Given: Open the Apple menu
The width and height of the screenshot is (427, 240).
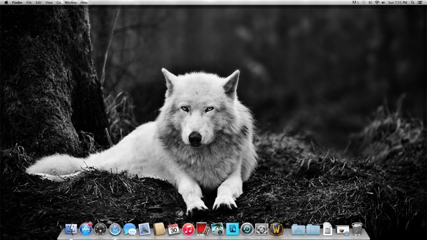Looking at the screenshot, I should tap(6, 3).
